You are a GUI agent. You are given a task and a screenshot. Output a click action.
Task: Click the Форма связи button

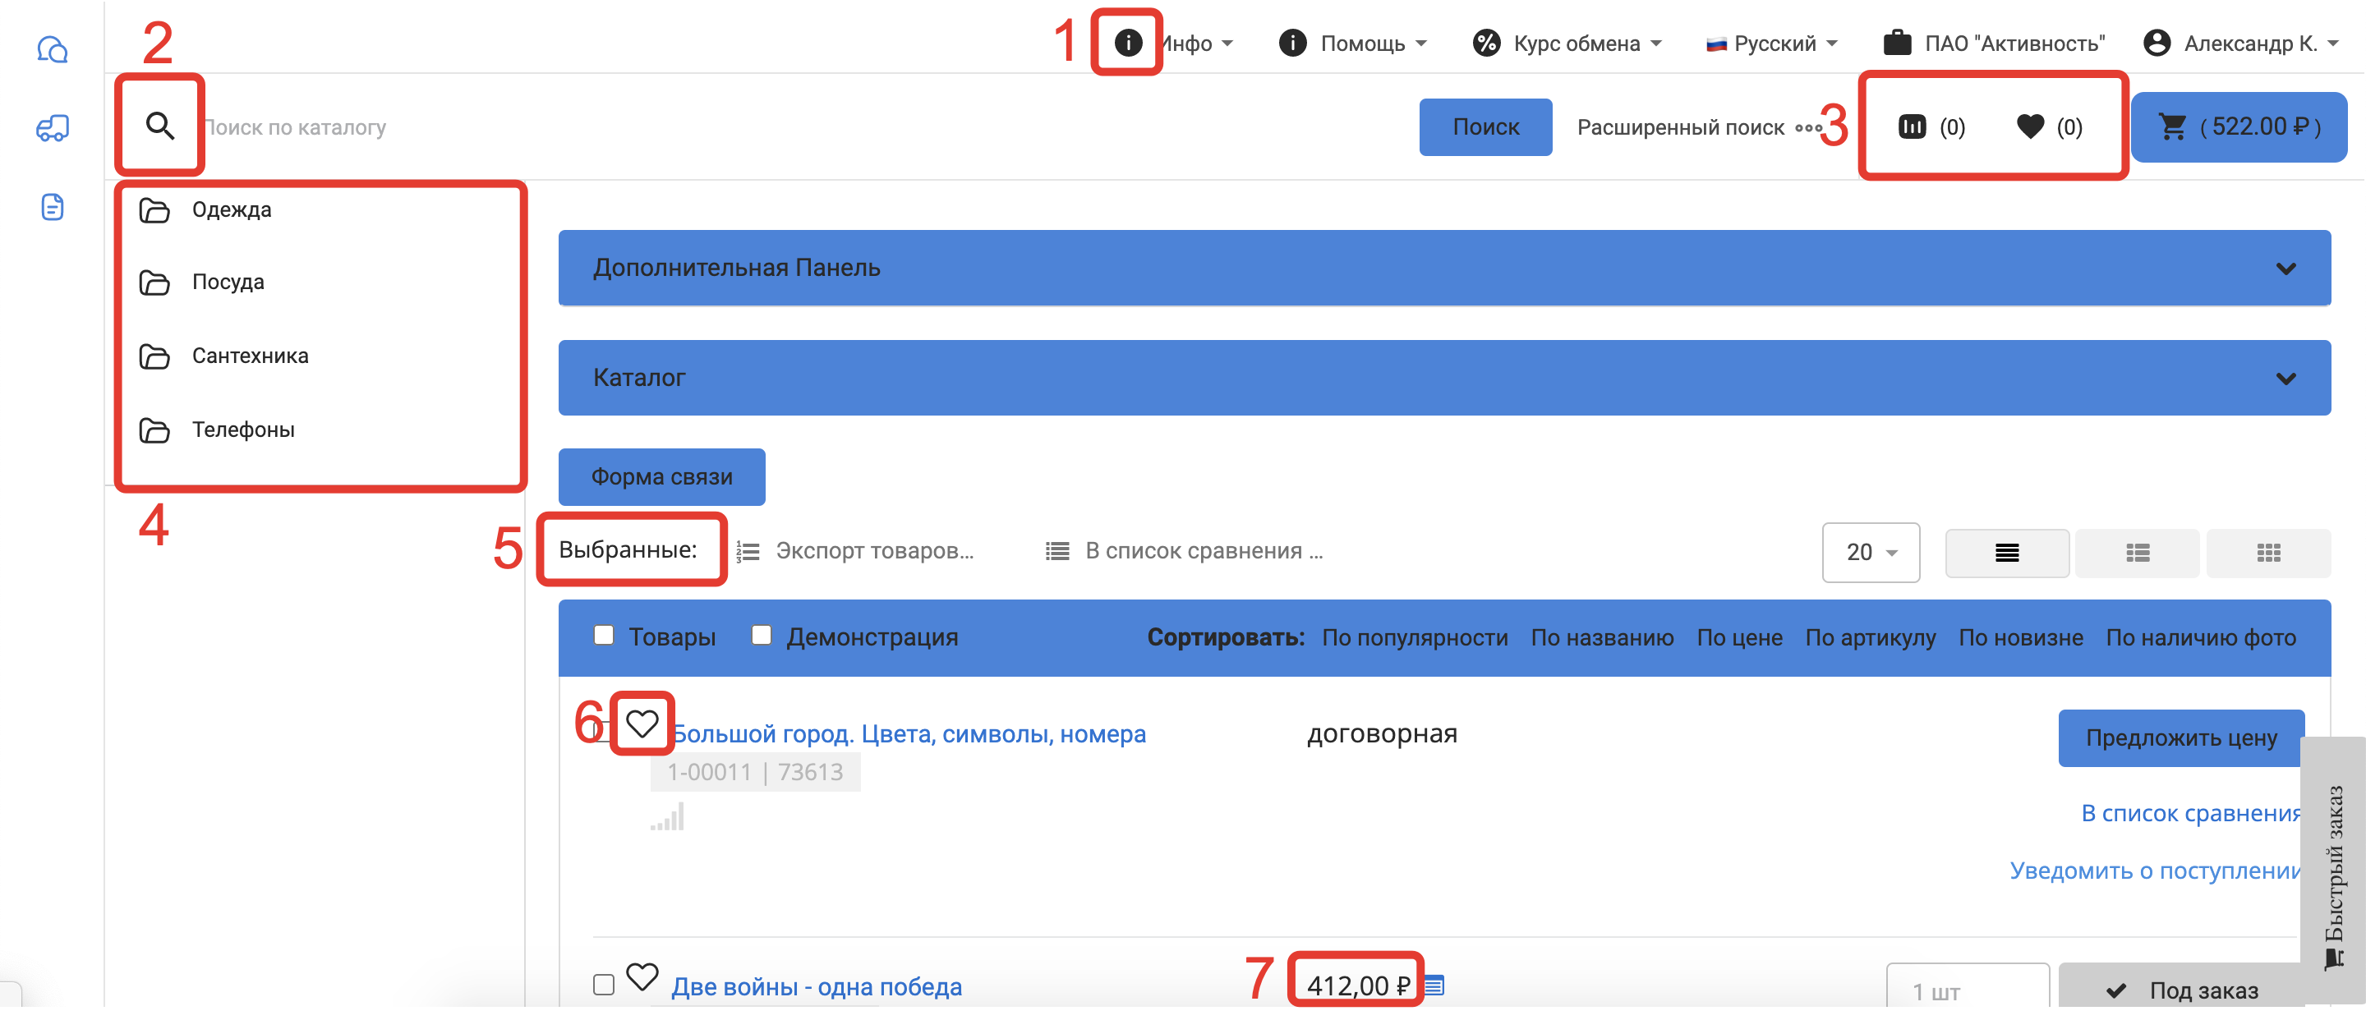click(x=661, y=476)
